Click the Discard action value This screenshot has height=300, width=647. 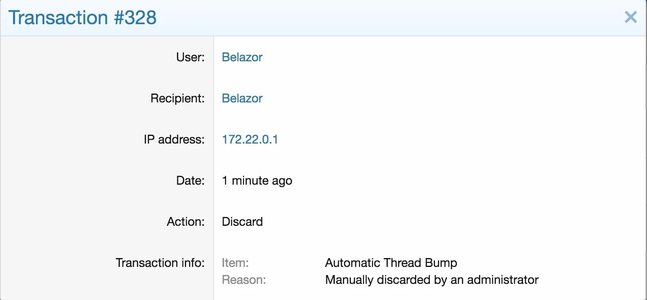[x=242, y=222]
